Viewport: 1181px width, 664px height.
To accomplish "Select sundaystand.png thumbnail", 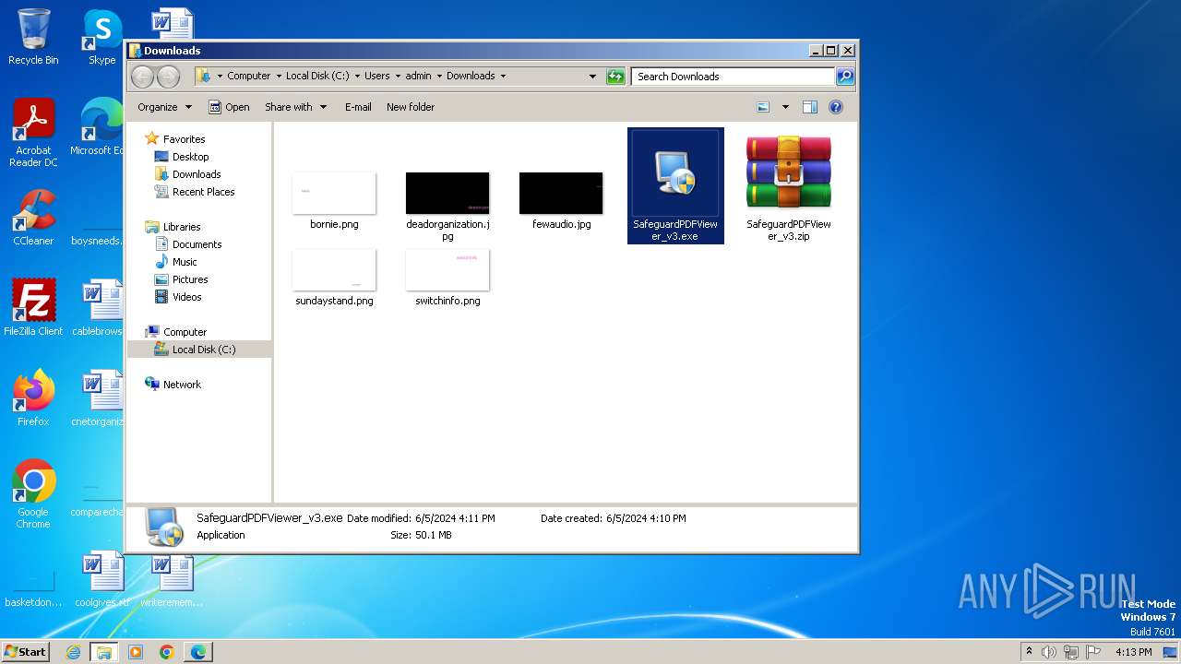I will click(x=334, y=269).
